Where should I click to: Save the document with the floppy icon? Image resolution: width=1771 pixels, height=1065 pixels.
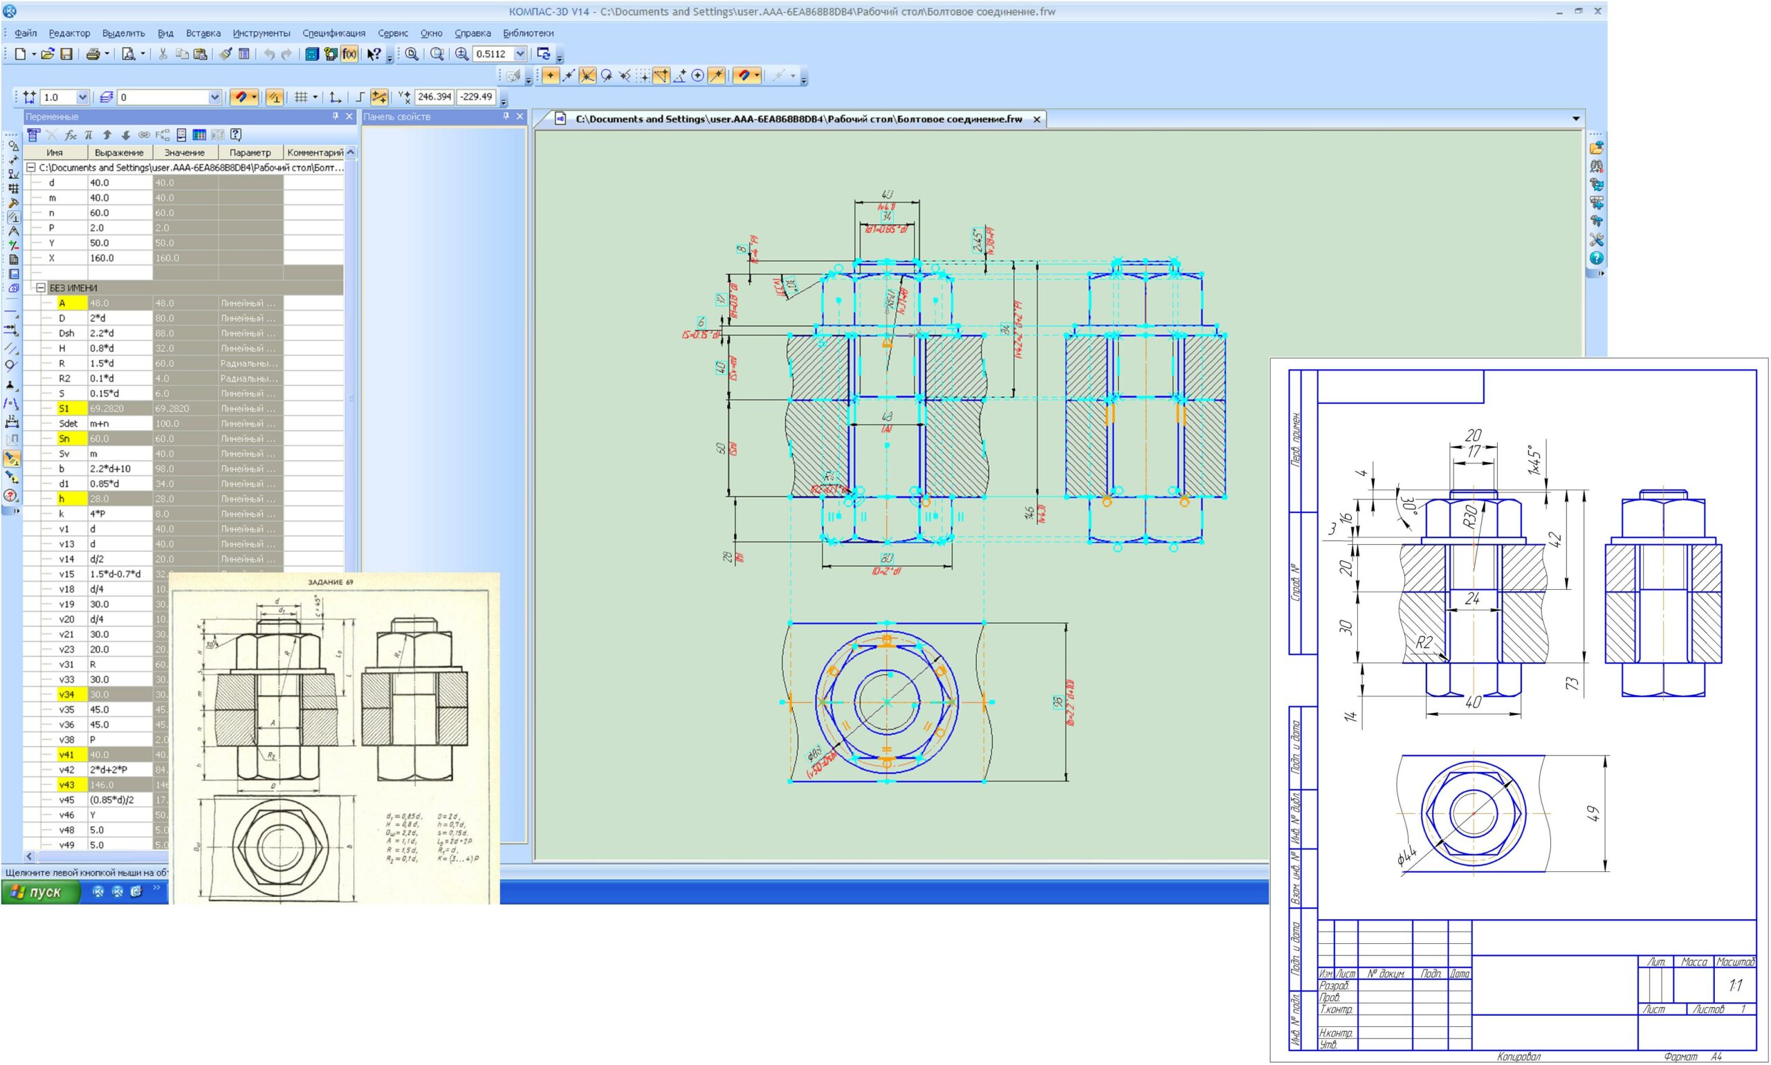(x=66, y=54)
